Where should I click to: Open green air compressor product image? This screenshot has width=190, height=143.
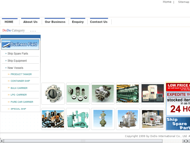78,119
